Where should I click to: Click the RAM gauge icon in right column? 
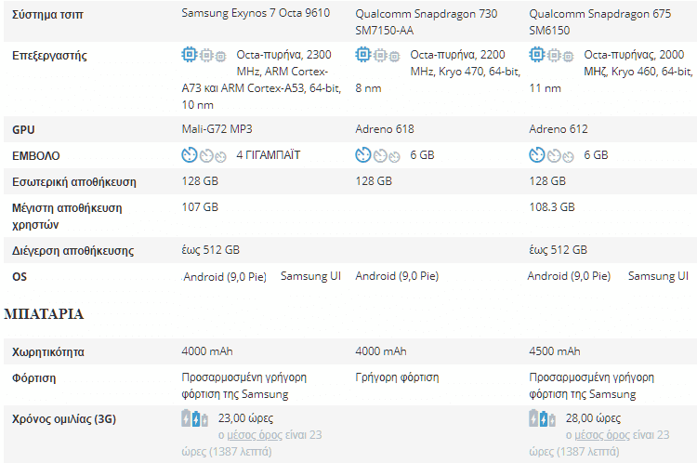click(x=551, y=155)
